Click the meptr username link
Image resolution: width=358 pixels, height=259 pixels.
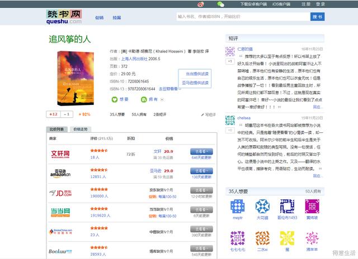coord(237,218)
